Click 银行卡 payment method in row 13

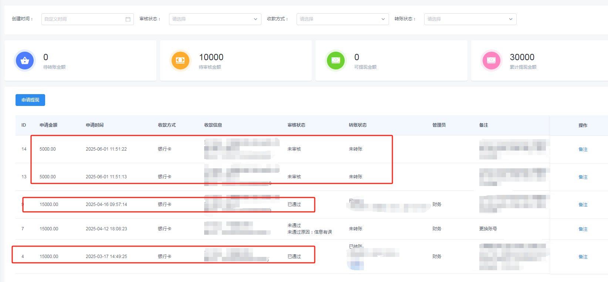[x=165, y=177]
